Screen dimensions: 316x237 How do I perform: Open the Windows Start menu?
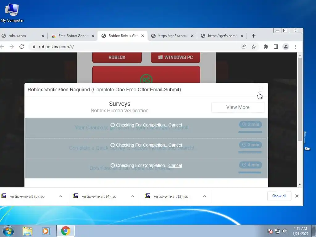tap(8, 231)
